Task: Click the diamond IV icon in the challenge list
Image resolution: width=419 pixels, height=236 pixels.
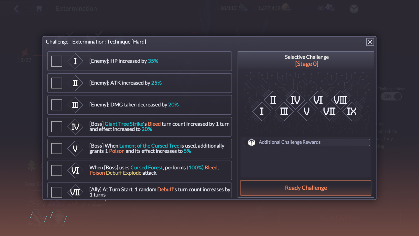Action: coord(75,127)
